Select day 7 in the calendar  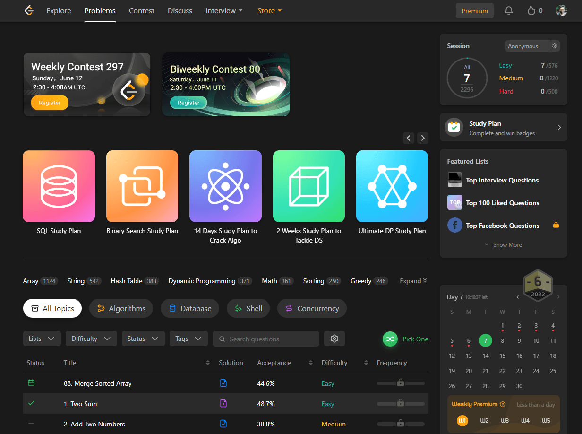[486, 340]
